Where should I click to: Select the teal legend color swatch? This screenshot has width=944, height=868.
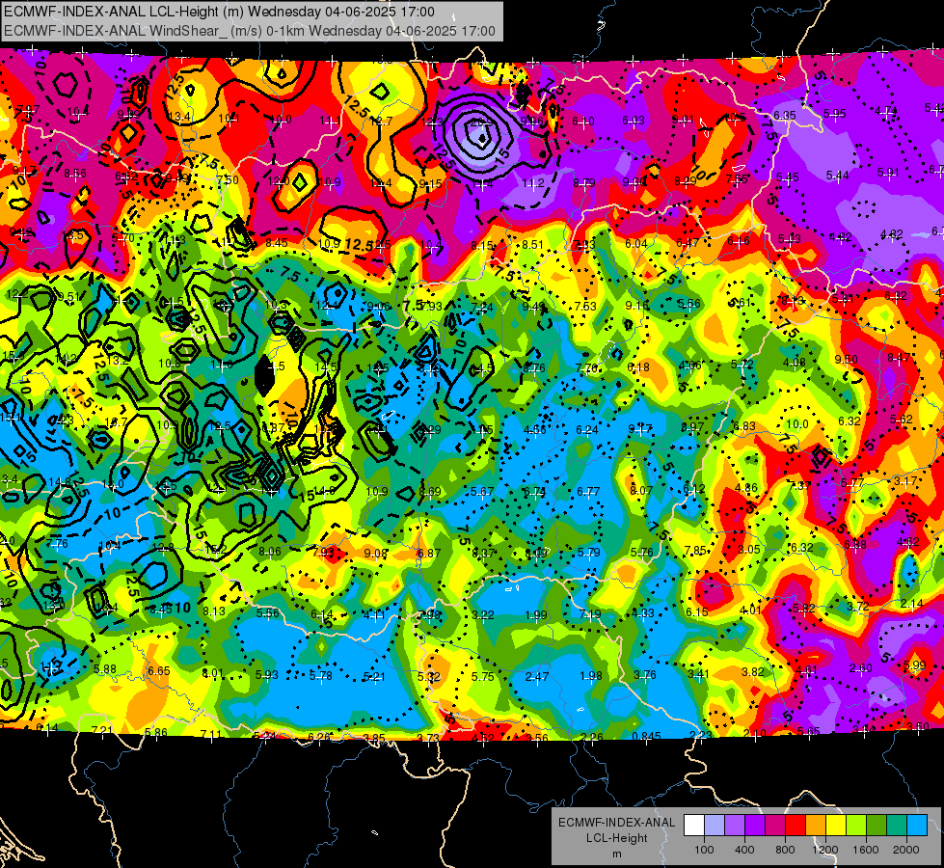897,826
